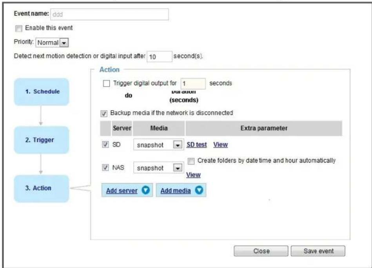Viewport: 372px width, 268px height.
Task: Open the Priority dropdown showing Normal
Action: pos(52,43)
